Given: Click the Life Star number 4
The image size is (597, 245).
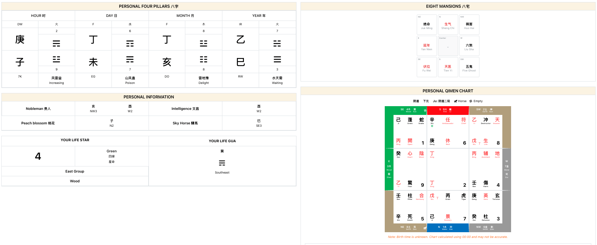Looking at the screenshot, I should coord(38,156).
